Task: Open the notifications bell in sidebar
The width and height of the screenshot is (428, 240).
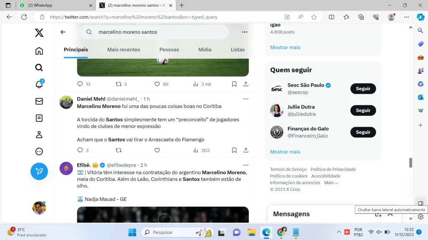Action: point(39,84)
